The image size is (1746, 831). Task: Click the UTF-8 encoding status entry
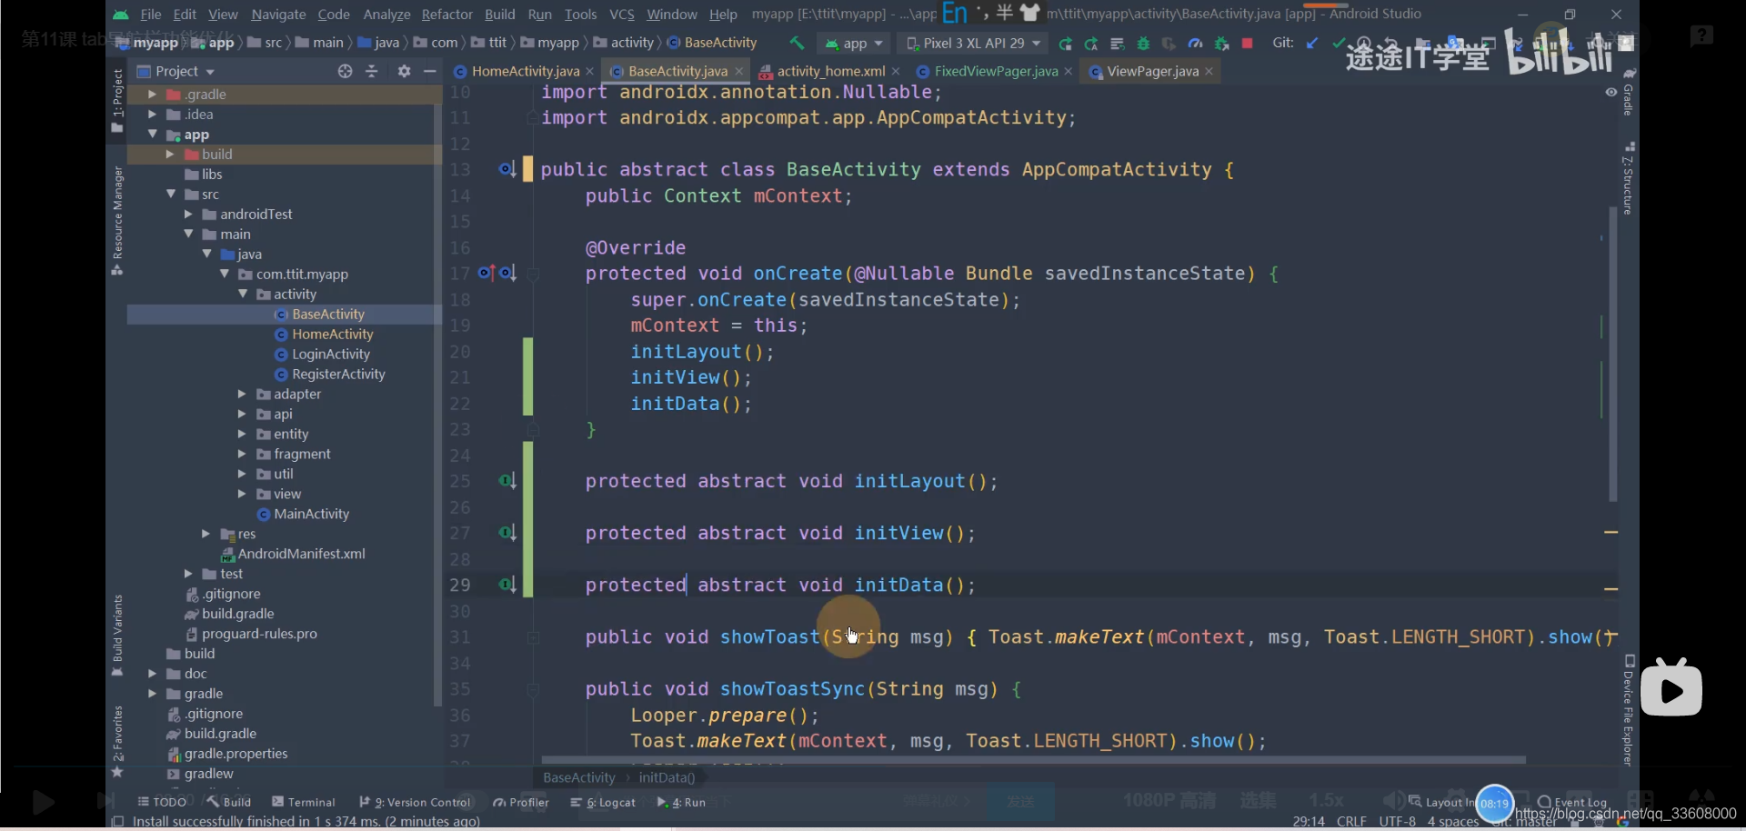coord(1397,821)
